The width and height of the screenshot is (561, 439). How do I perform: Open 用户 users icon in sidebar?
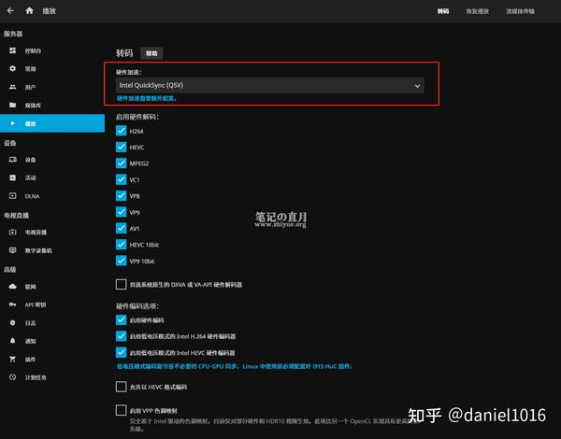click(12, 87)
